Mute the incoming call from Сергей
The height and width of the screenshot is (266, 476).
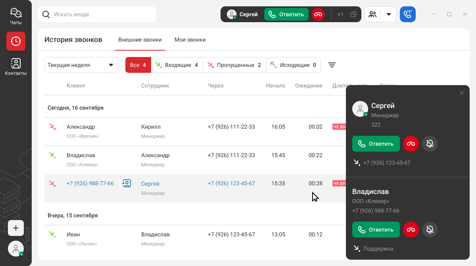pyautogui.click(x=430, y=144)
